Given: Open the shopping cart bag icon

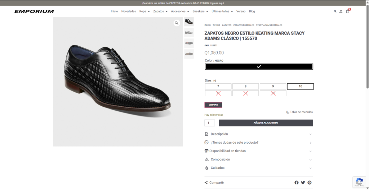Looking at the screenshot, I should [x=348, y=11].
